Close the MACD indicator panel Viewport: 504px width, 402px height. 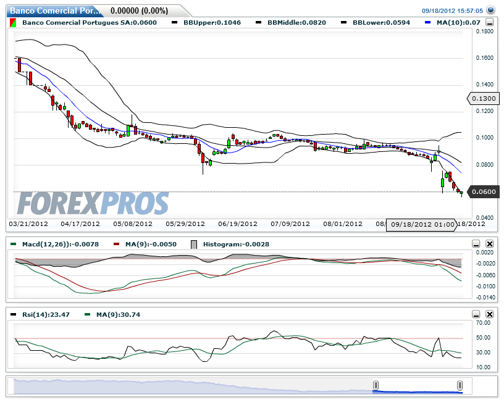pos(489,244)
